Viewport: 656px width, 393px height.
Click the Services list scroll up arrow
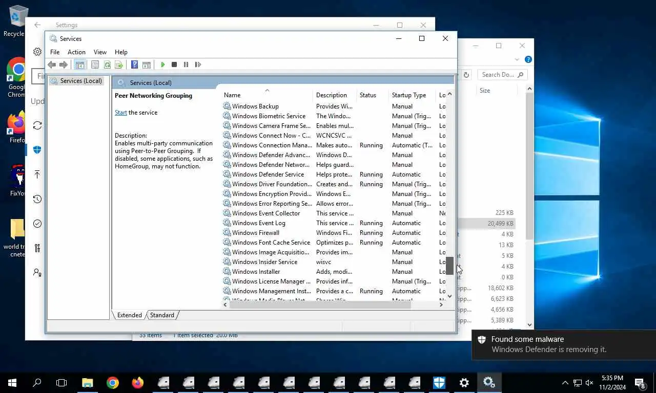pyautogui.click(x=450, y=94)
